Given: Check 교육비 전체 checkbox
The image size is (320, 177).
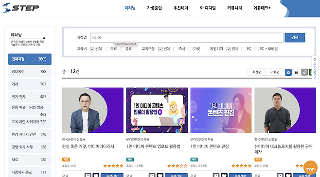Looking at the screenshot, I should coord(92,49).
